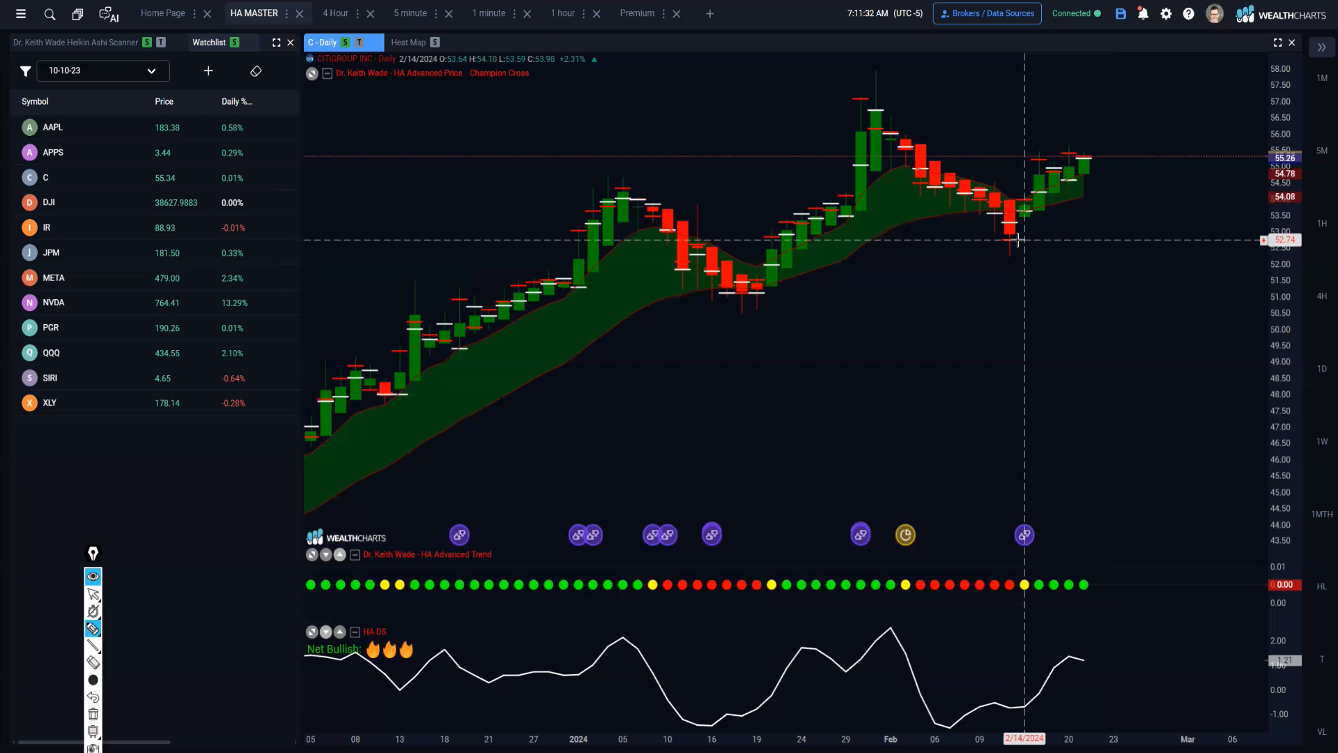Open the workspace layouts icon
The height and width of the screenshot is (753, 1338).
77,14
